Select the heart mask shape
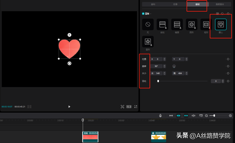This screenshot has width=235, height=143. [221, 25]
